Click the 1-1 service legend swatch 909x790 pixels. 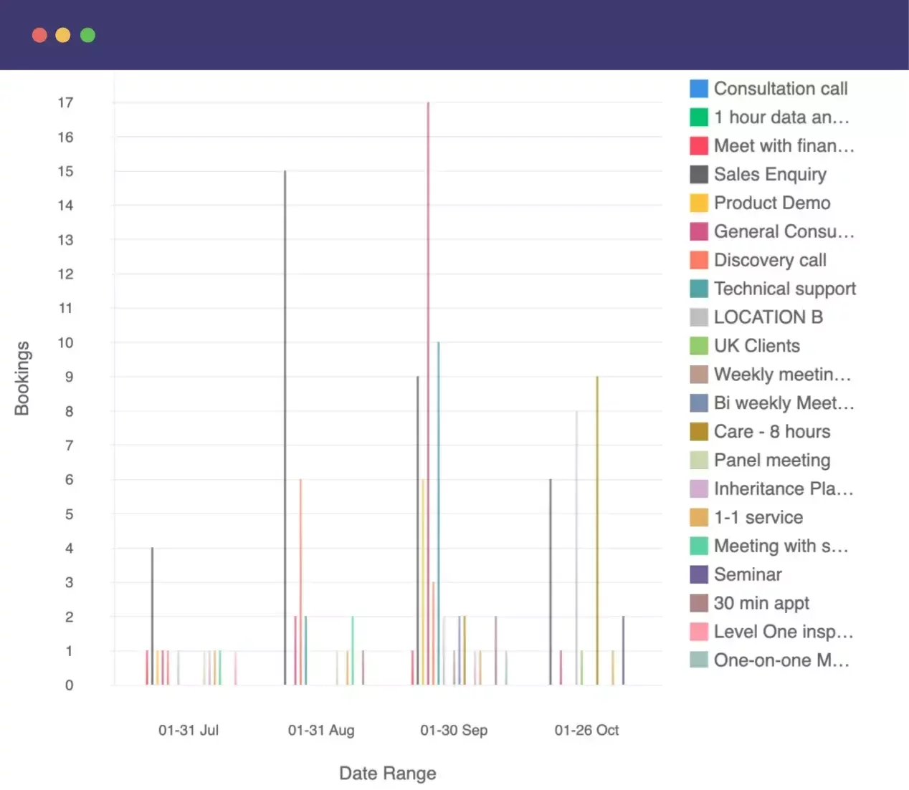[698, 517]
